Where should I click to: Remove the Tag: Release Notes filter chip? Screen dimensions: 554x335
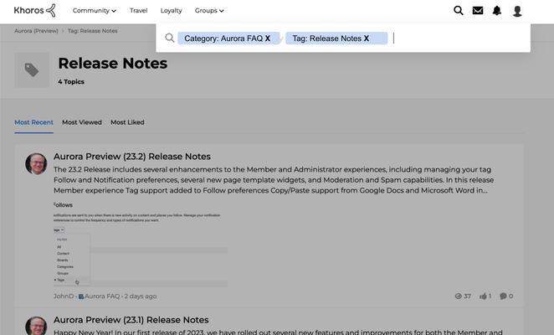click(x=367, y=39)
